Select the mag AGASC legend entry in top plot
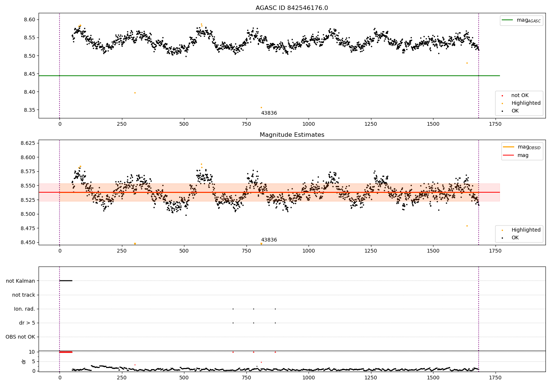Image resolution: width=551 pixels, height=386 pixels. [x=521, y=20]
